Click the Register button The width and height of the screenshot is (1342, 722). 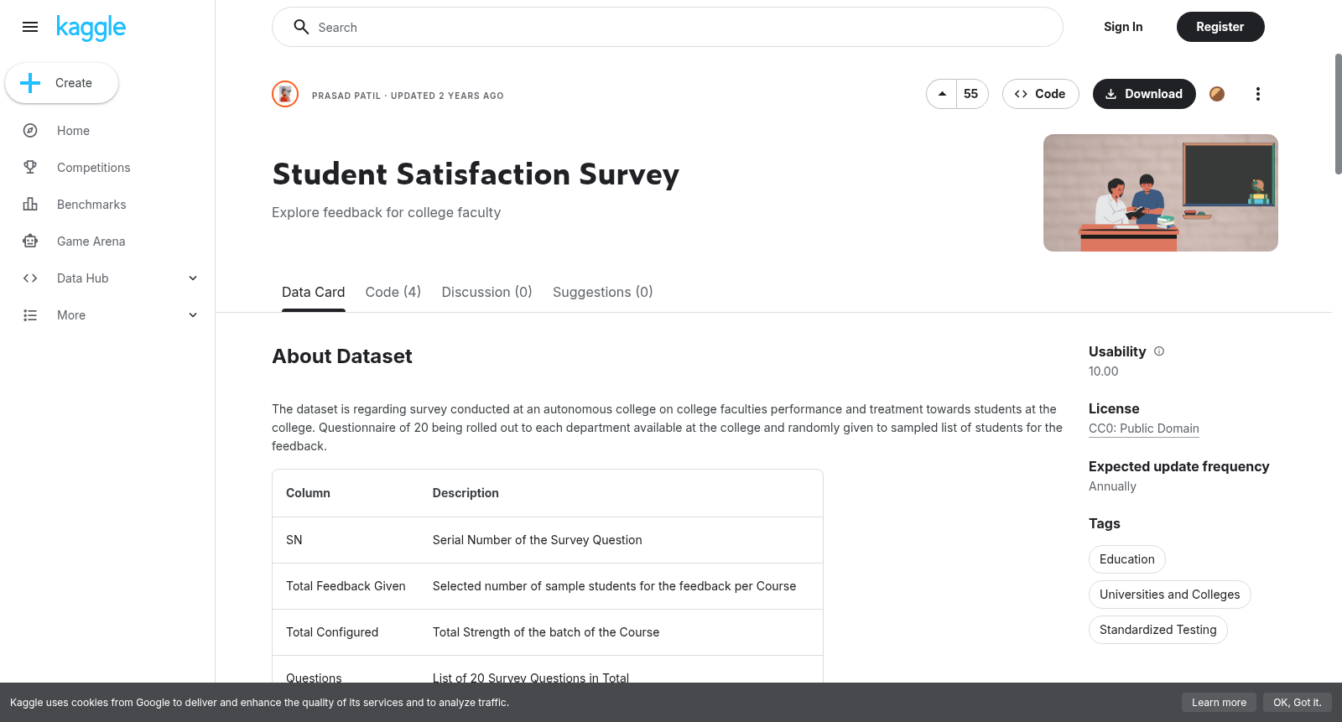(x=1220, y=27)
